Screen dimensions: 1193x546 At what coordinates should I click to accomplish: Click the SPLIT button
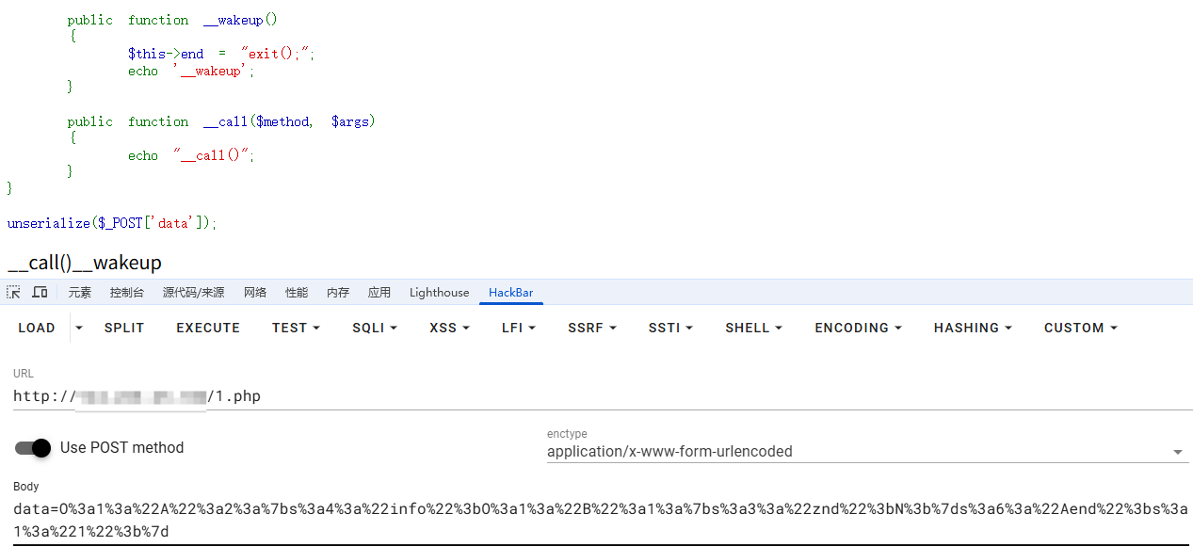tap(124, 328)
